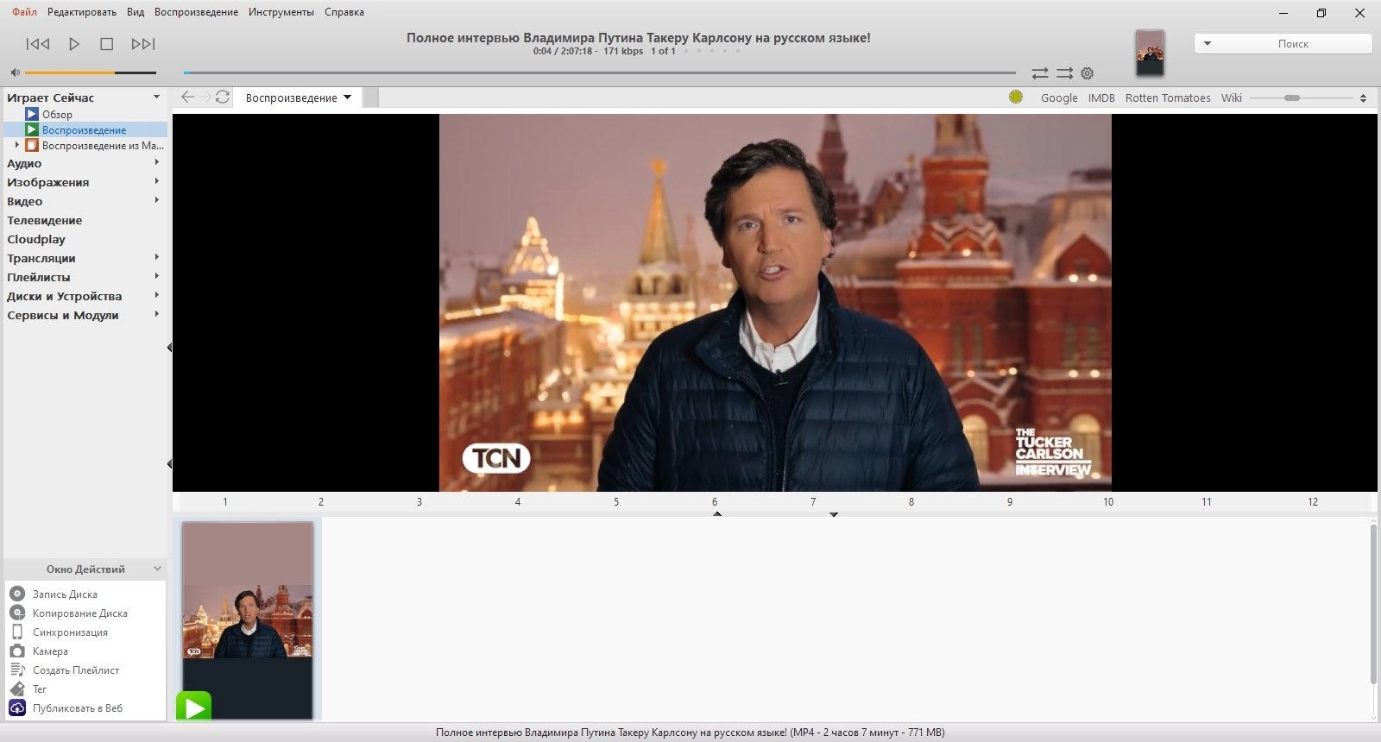Viewport: 1381px width, 742px height.
Task: Open the Вид menu
Action: click(136, 12)
